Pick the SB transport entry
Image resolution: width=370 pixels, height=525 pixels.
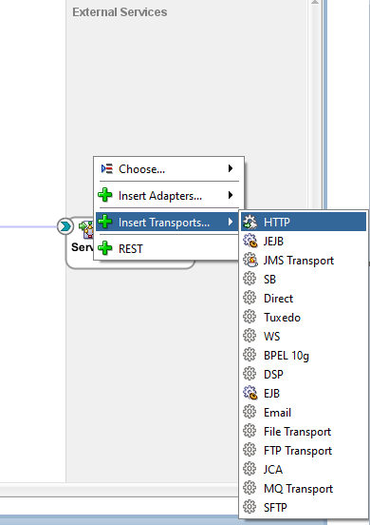(x=304, y=280)
